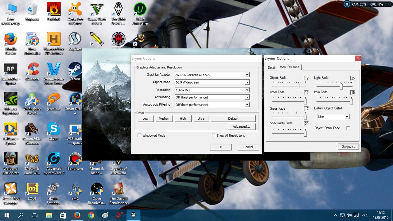
Task: Open The Guild II Renaissance icon
Action: click(x=119, y=194)
